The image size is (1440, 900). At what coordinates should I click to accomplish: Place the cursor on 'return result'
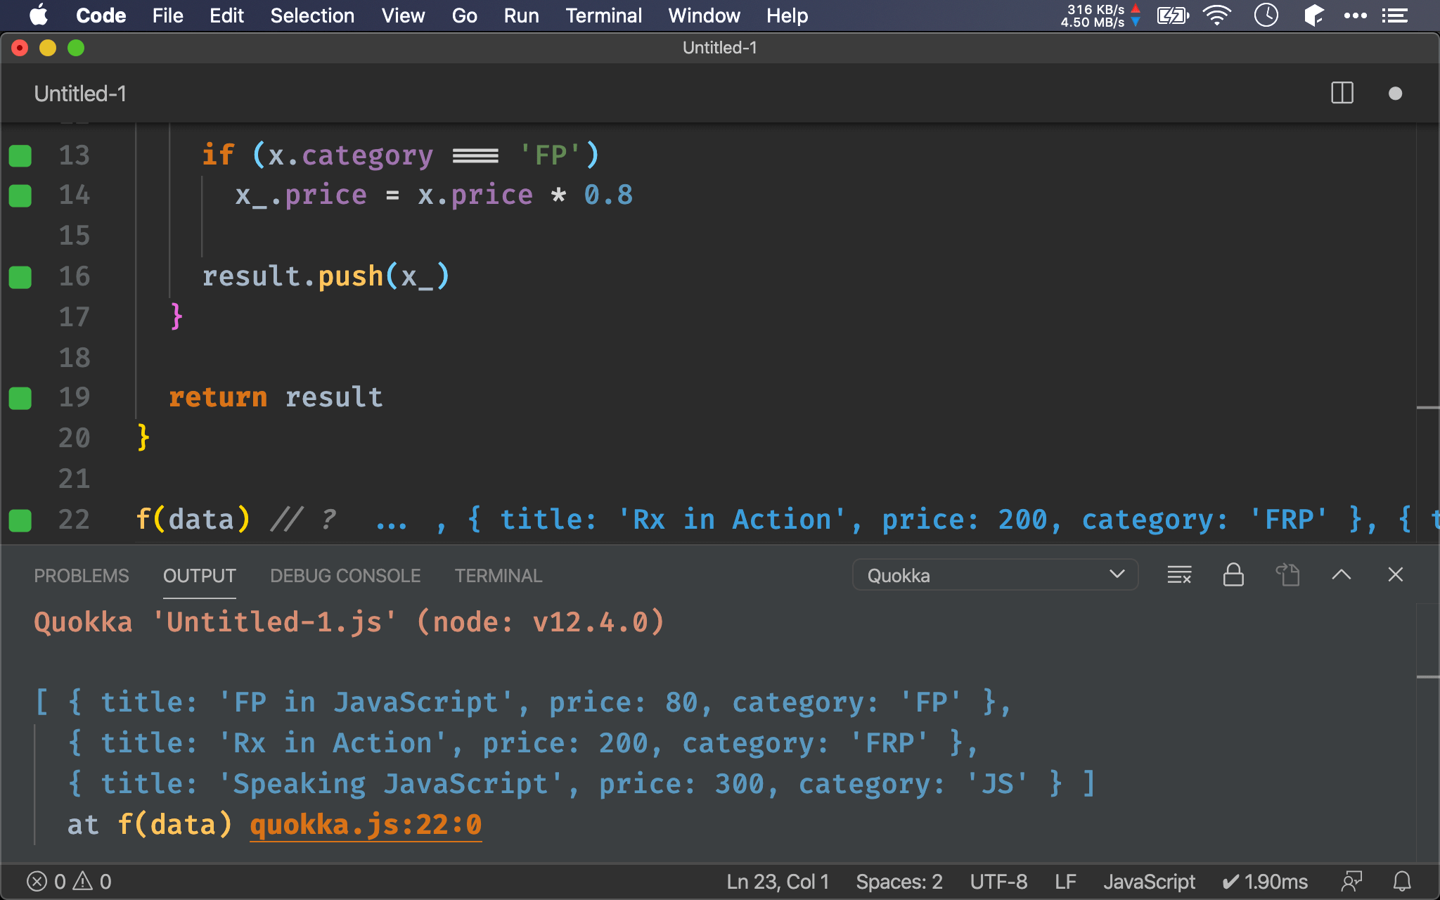coord(276,397)
